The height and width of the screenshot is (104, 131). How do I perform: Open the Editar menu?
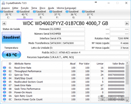point(15,8)
